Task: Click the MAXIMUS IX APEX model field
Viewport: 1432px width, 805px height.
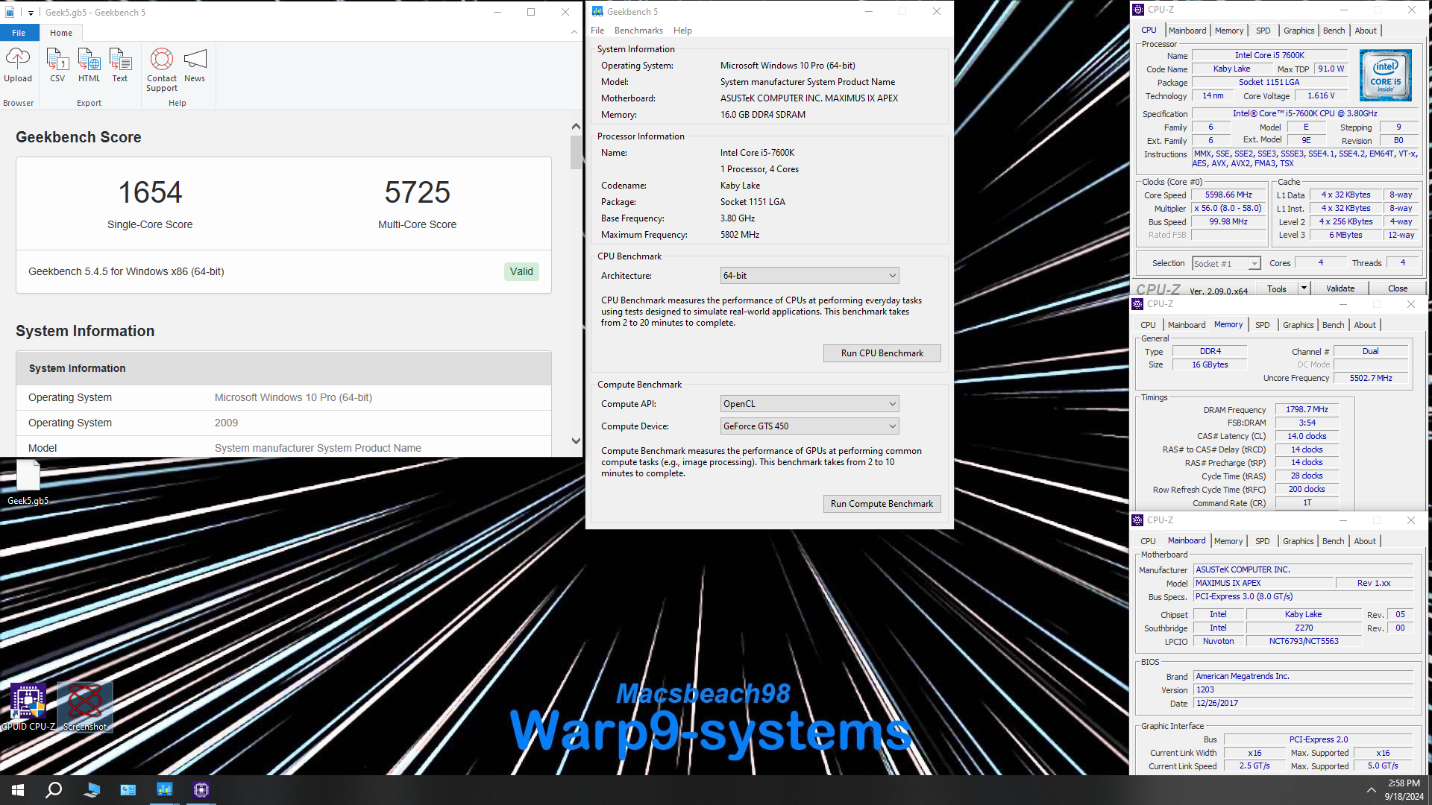Action: click(x=1263, y=584)
